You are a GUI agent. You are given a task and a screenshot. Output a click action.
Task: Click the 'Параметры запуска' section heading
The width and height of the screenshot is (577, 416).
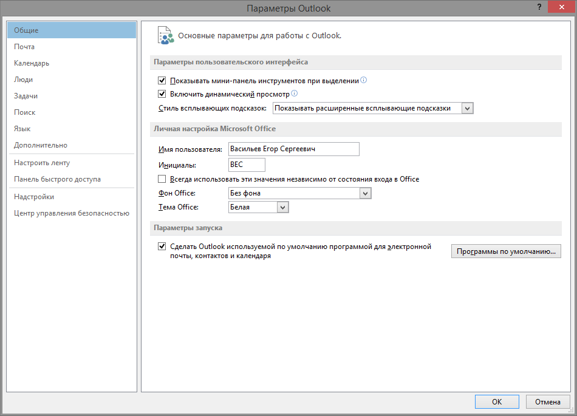click(188, 228)
